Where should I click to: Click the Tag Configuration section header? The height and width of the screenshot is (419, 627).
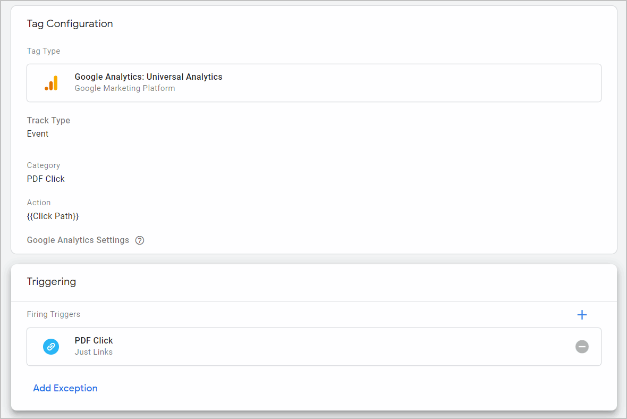point(70,23)
